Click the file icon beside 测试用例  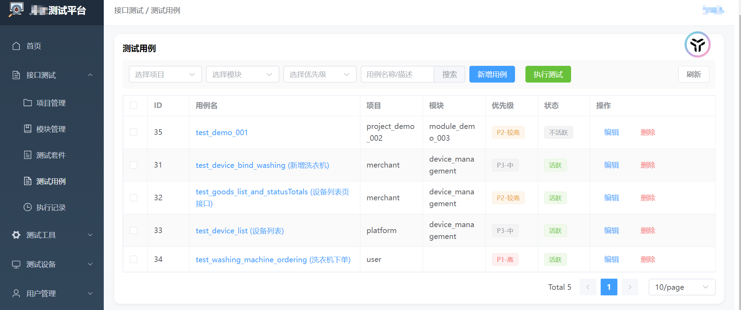coord(28,181)
